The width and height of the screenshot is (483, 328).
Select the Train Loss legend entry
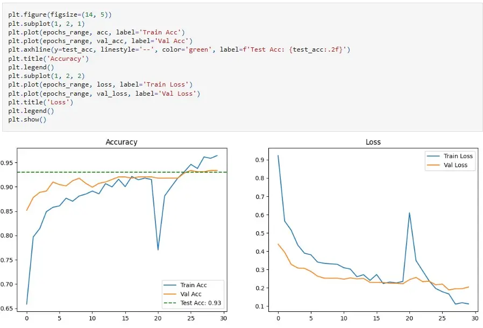458,155
